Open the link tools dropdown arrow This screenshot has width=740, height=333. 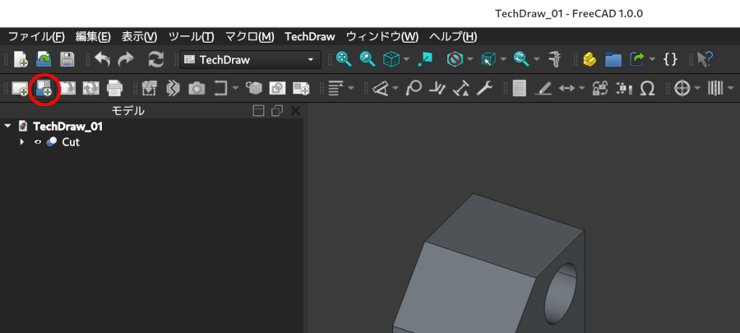(x=652, y=59)
